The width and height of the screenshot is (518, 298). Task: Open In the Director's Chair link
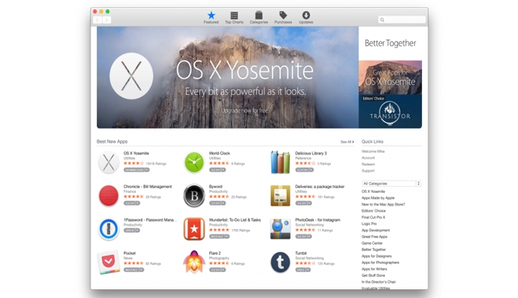click(x=379, y=282)
